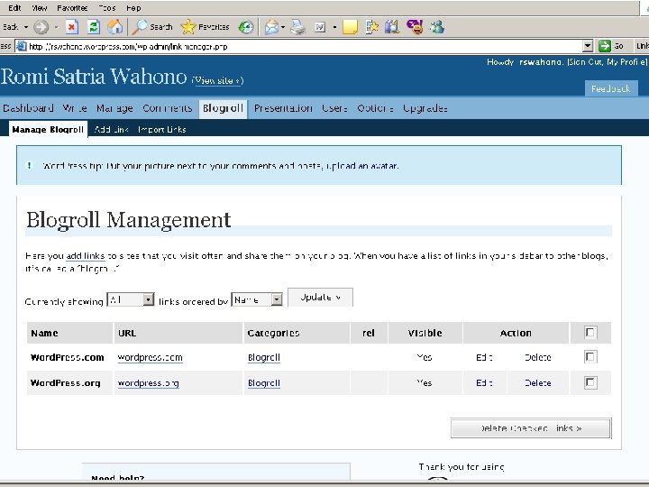649x487 pixels.
Task: Click the Stop loading icon
Action: coord(72,27)
